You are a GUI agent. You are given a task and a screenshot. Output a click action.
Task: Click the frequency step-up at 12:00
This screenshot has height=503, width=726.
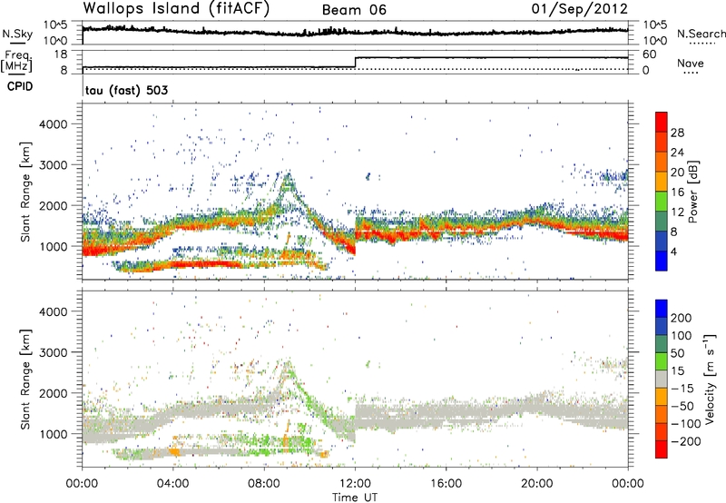[355, 63]
